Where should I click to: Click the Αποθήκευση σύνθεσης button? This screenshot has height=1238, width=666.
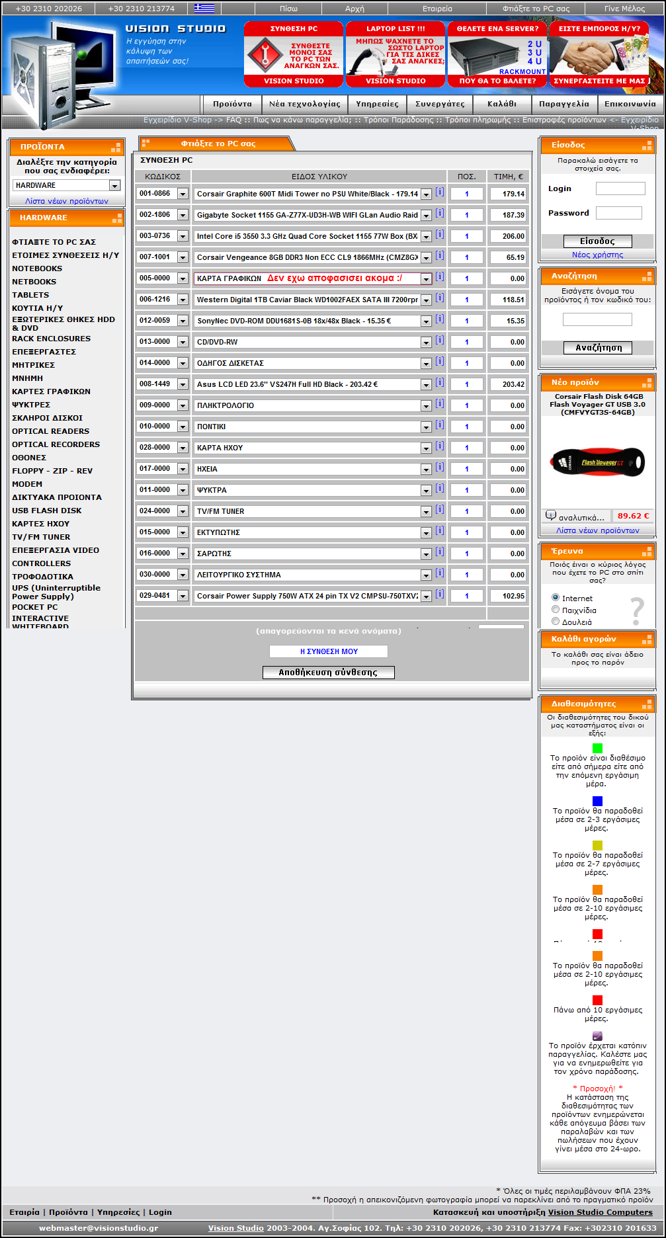[x=329, y=673]
